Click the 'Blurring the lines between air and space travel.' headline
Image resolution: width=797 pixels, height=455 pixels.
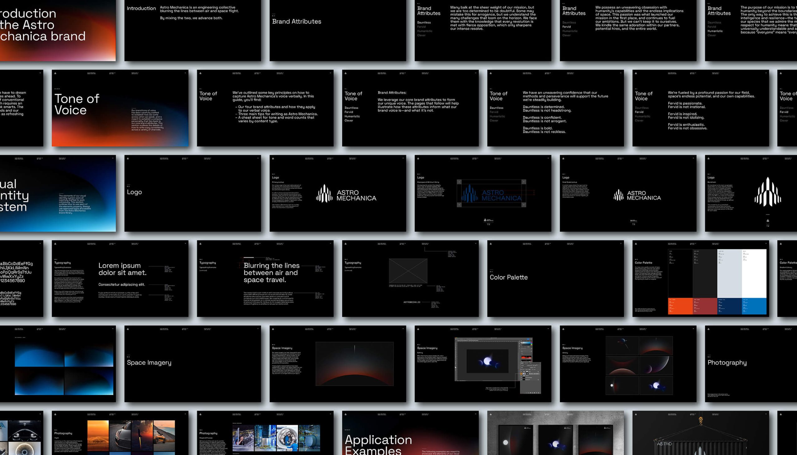click(x=271, y=272)
